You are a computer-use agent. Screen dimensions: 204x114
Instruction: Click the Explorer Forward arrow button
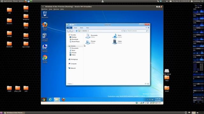point(71,31)
